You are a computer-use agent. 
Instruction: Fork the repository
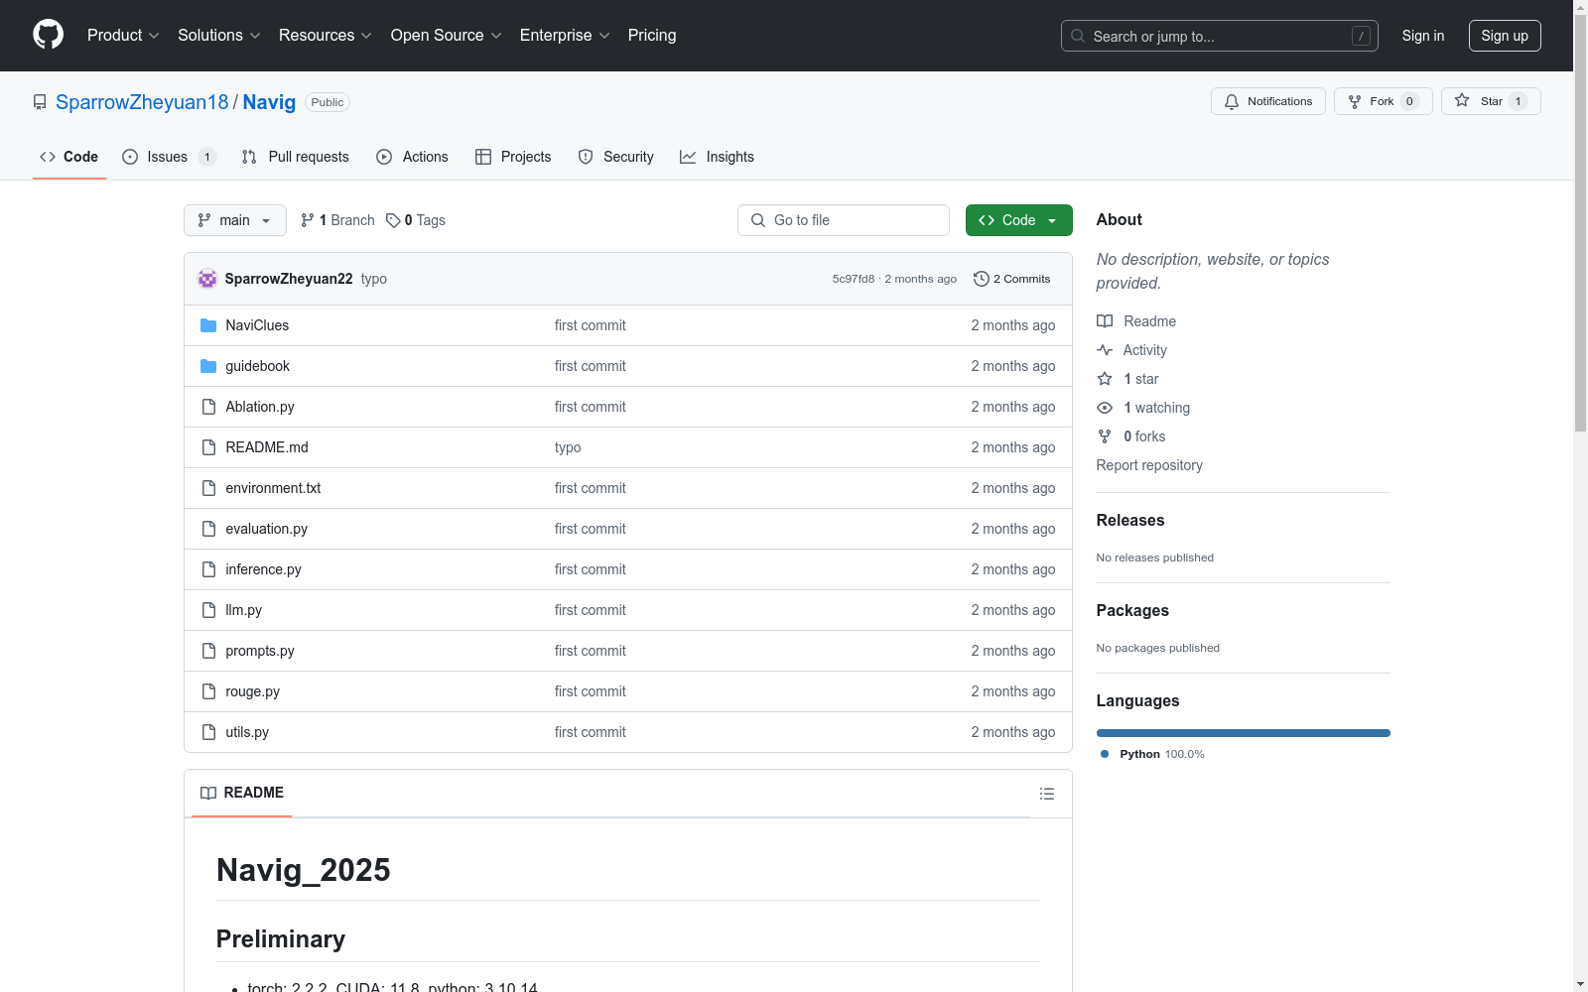click(1384, 101)
